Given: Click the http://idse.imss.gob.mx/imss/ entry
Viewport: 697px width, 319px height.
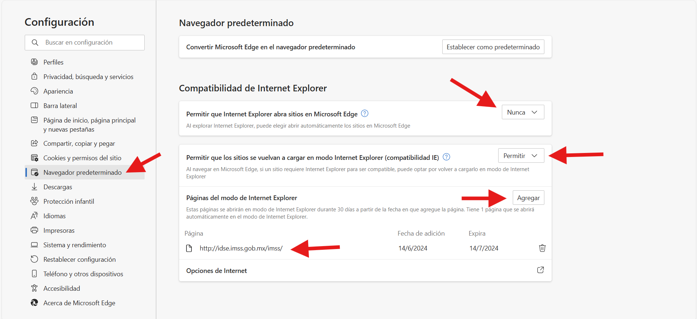Looking at the screenshot, I should tap(241, 248).
